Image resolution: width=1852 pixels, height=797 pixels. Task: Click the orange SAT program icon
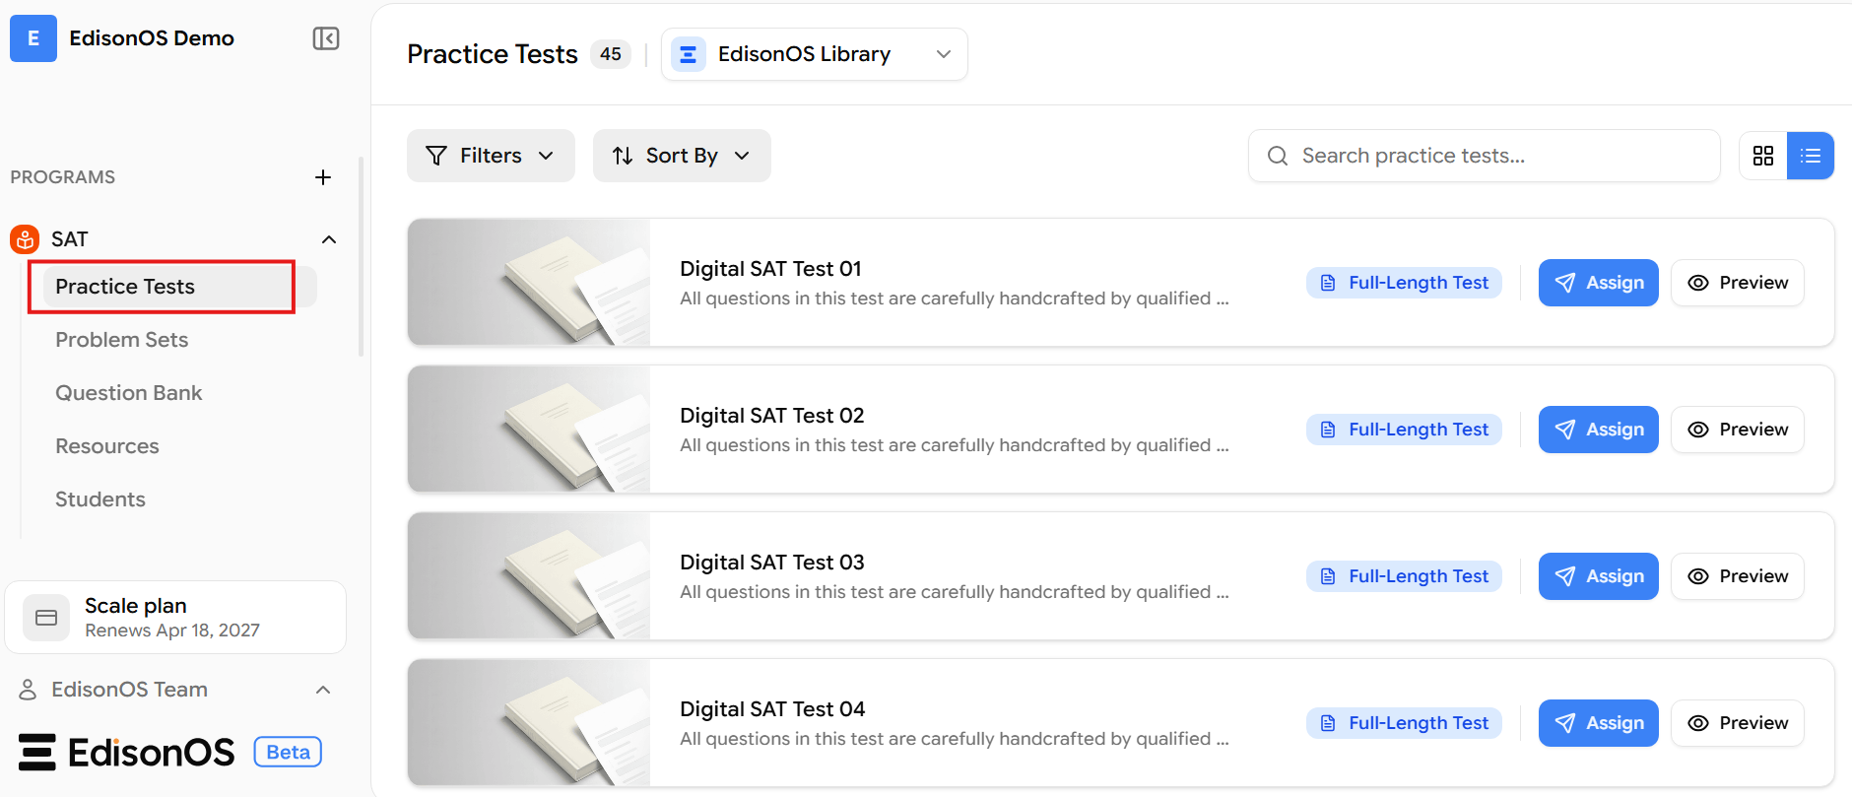click(25, 239)
